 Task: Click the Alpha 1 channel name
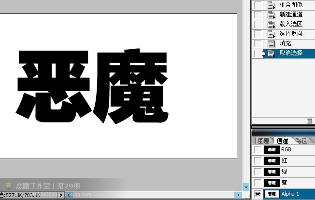tap(290, 194)
